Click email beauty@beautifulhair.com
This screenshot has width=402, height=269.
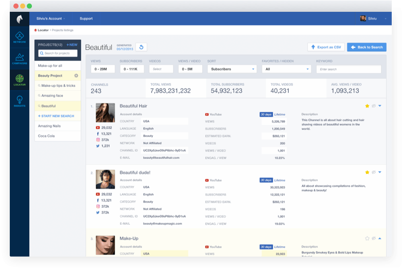pyautogui.click(x=161, y=158)
